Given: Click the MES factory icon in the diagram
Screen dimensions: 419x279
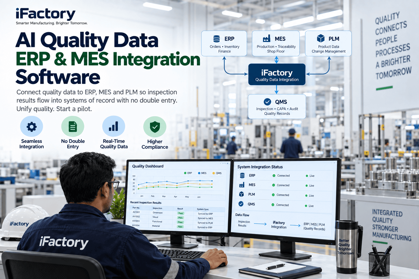Looking at the screenshot, I should point(267,38).
